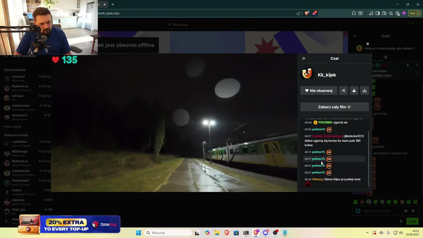Open the terminal taskbar icon

click(x=246, y=233)
